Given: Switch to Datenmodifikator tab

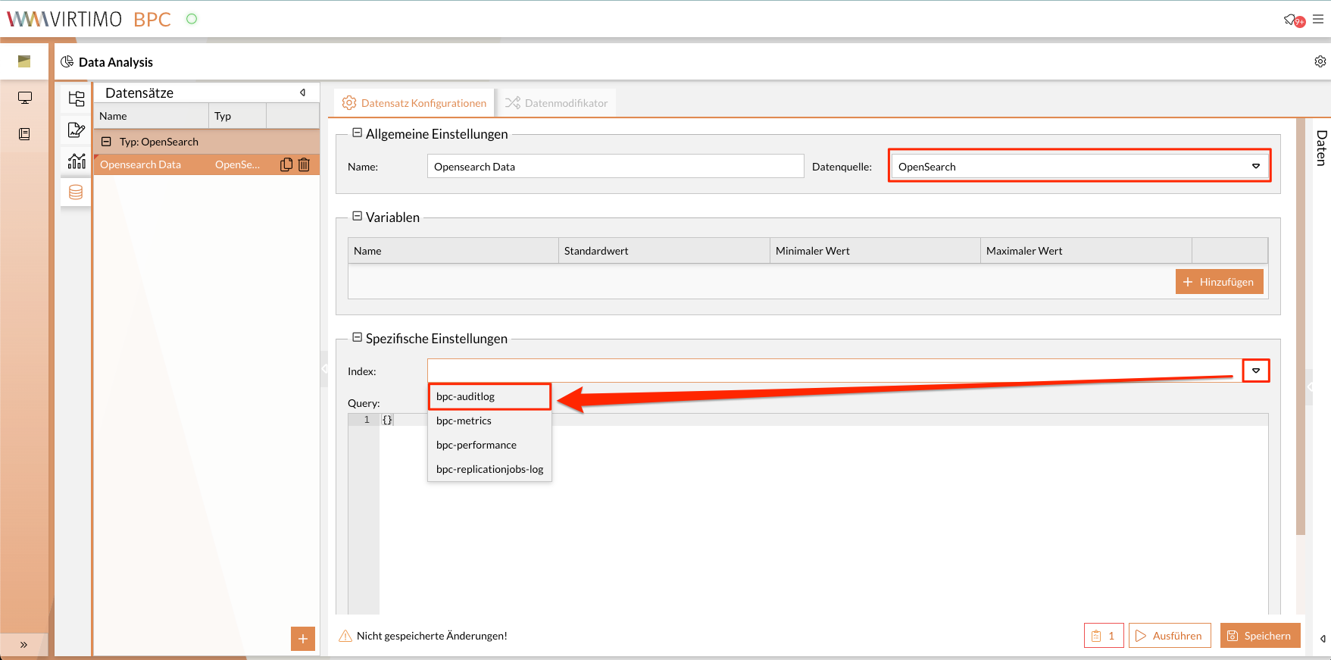Looking at the screenshot, I should pos(557,103).
